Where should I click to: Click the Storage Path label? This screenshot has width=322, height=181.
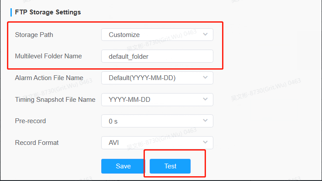point(34,35)
